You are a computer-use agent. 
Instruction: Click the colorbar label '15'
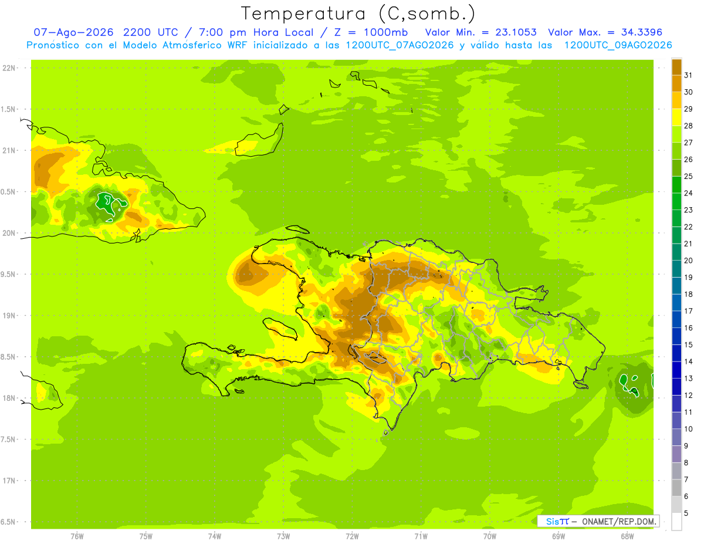(689, 344)
